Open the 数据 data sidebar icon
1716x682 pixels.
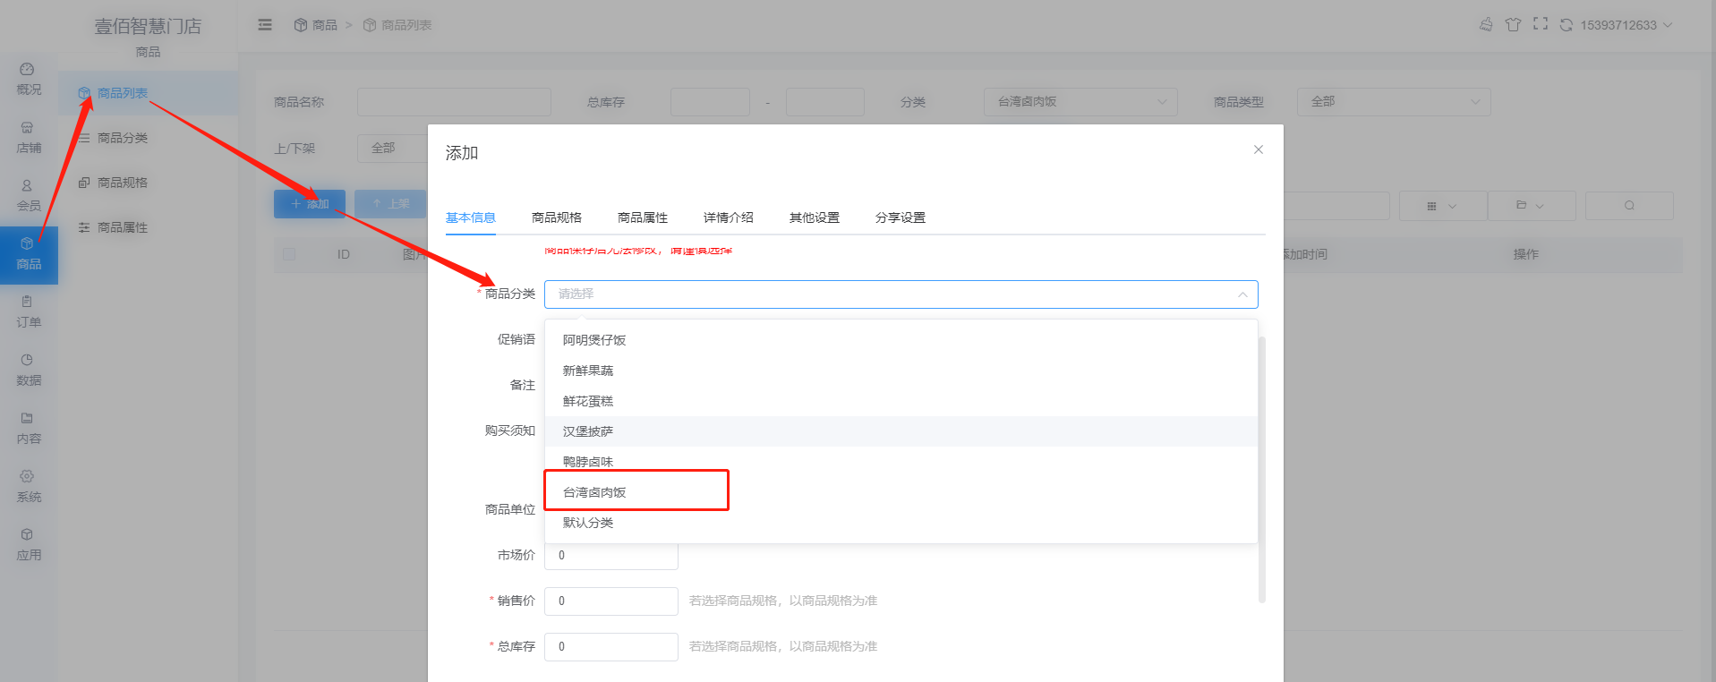pyautogui.click(x=29, y=370)
